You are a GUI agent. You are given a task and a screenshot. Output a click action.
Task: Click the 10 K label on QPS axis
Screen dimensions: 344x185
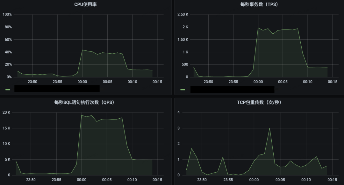click(x=6, y=144)
